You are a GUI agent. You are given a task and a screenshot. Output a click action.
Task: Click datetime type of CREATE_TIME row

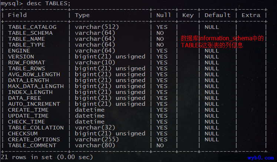coord(90,110)
